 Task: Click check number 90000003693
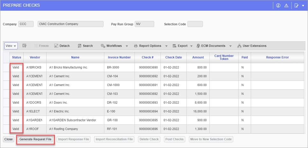click(148, 103)
